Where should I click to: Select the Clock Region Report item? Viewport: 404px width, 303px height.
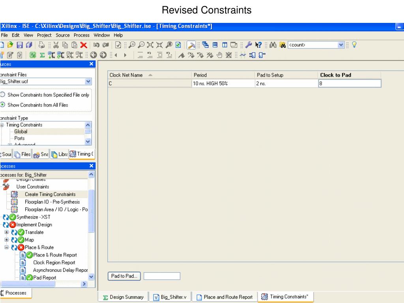click(54, 262)
